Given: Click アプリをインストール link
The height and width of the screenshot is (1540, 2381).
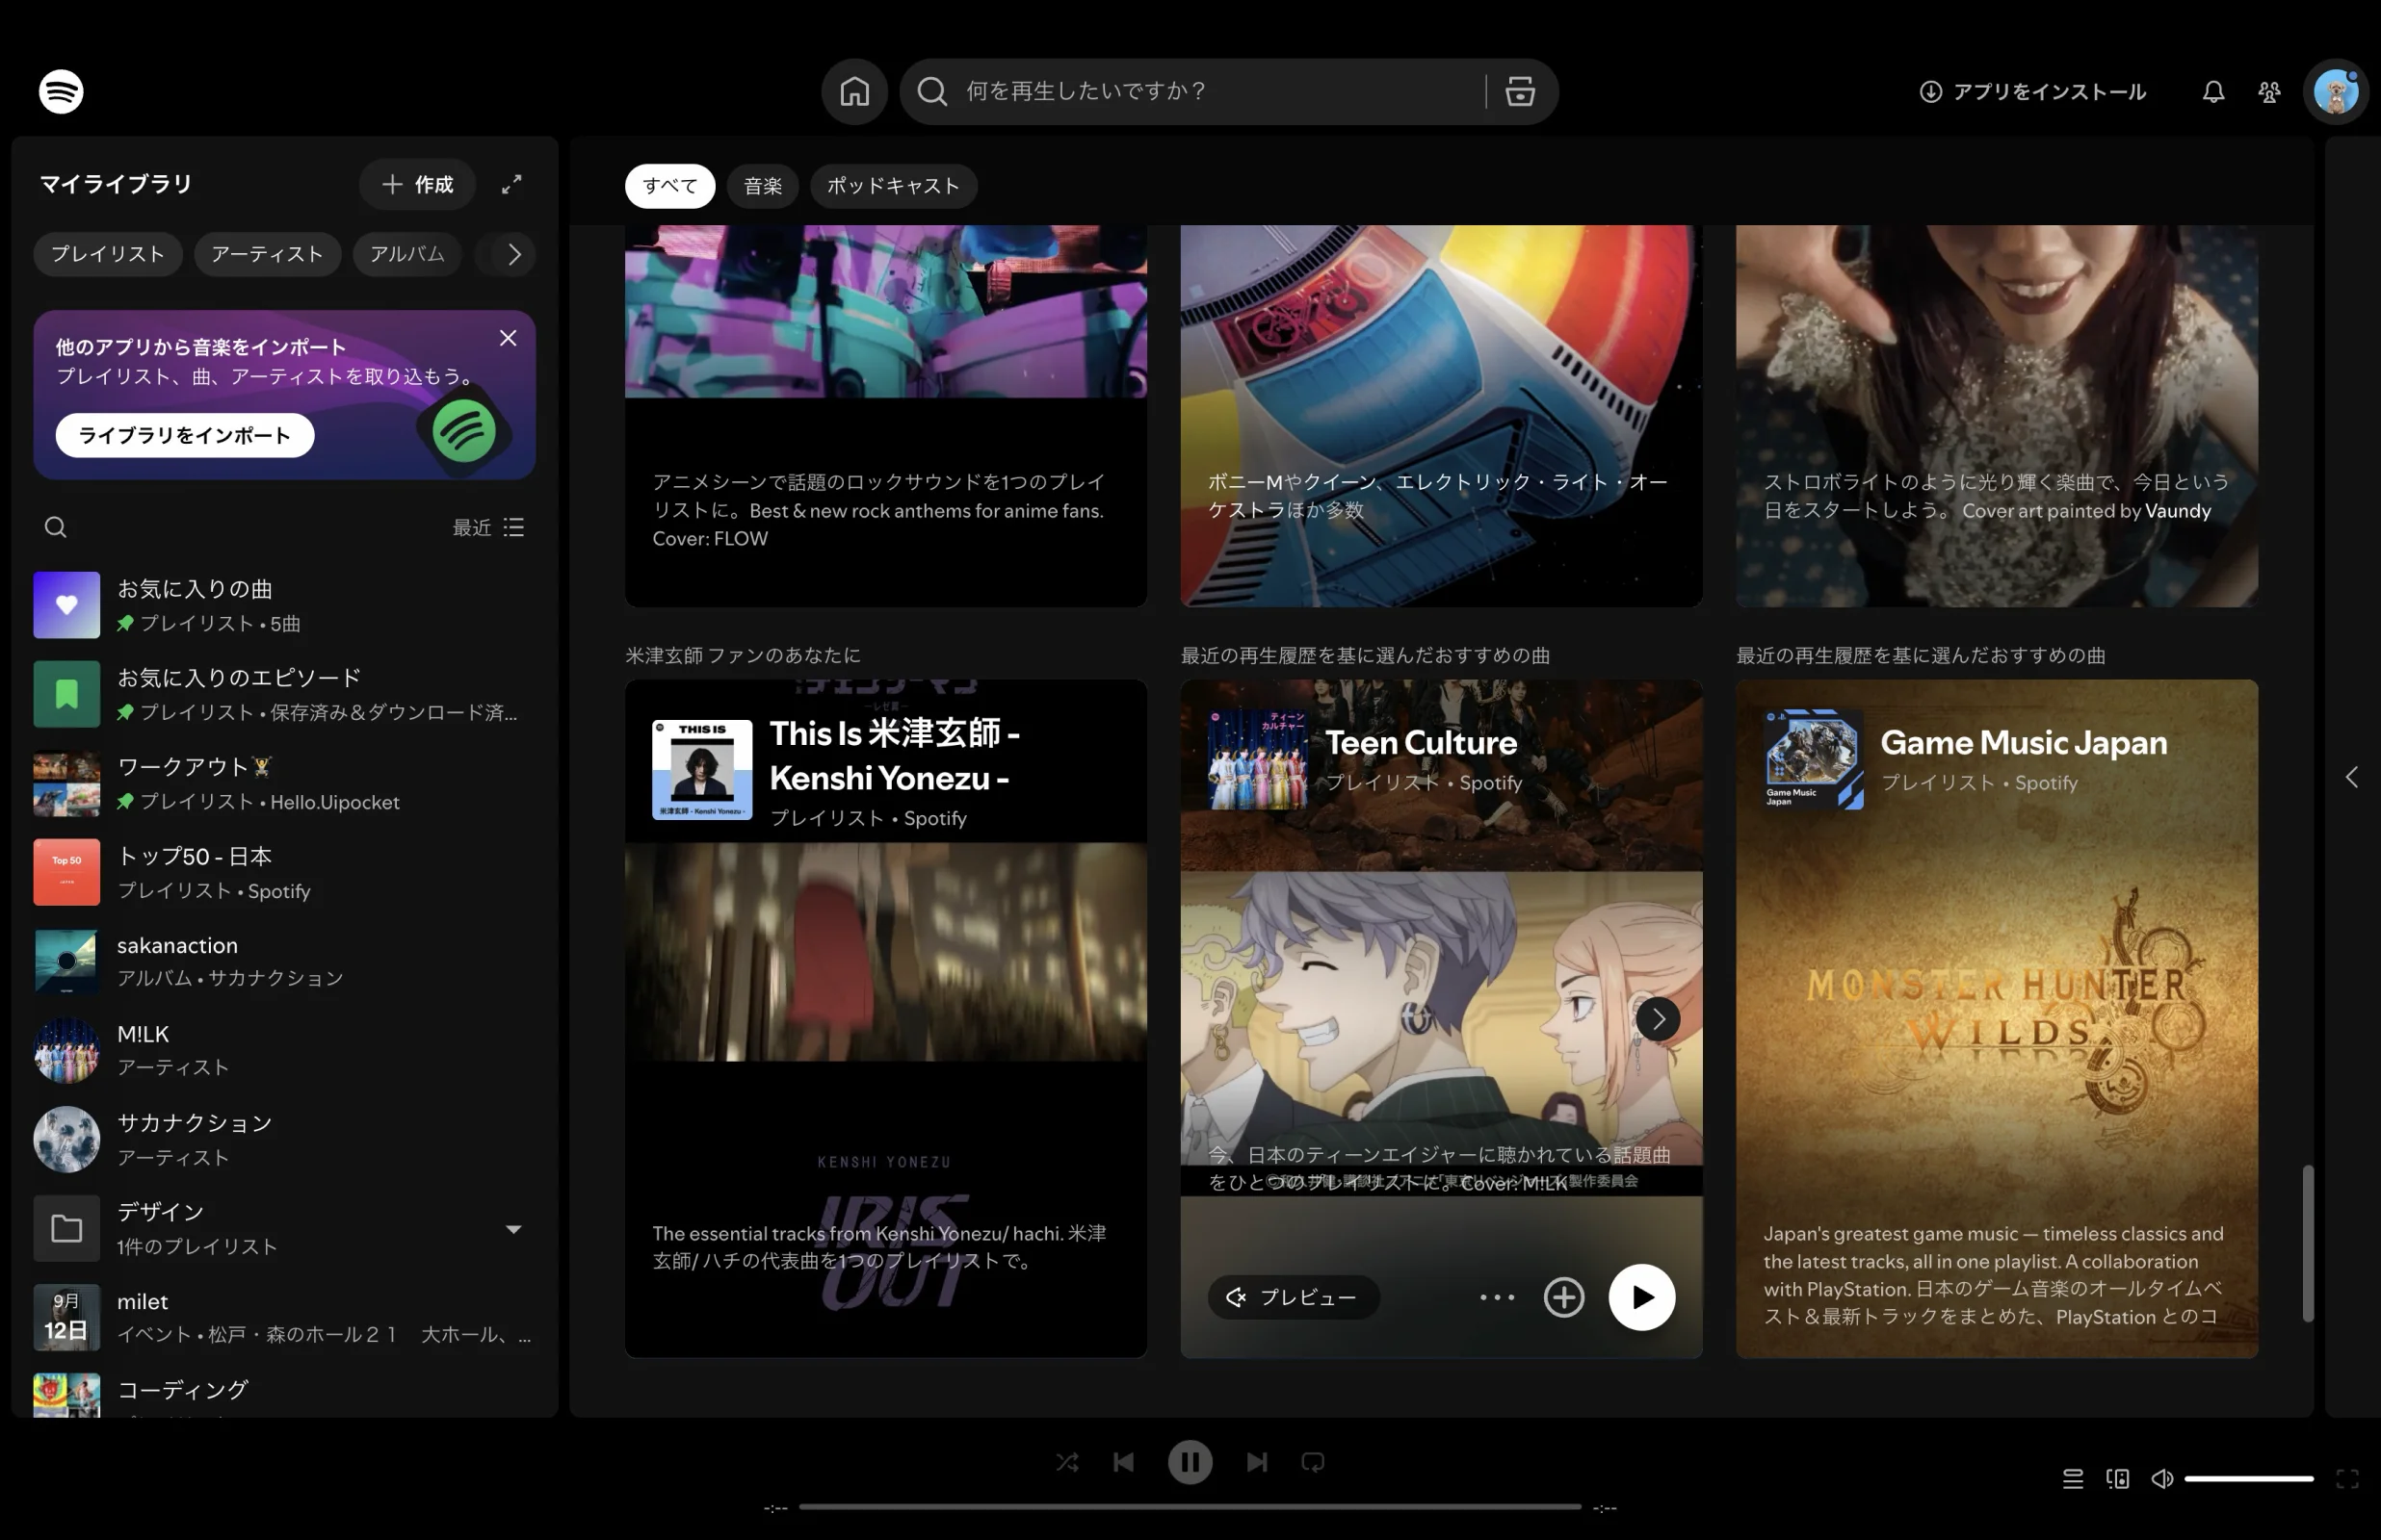Looking at the screenshot, I should (x=2032, y=92).
